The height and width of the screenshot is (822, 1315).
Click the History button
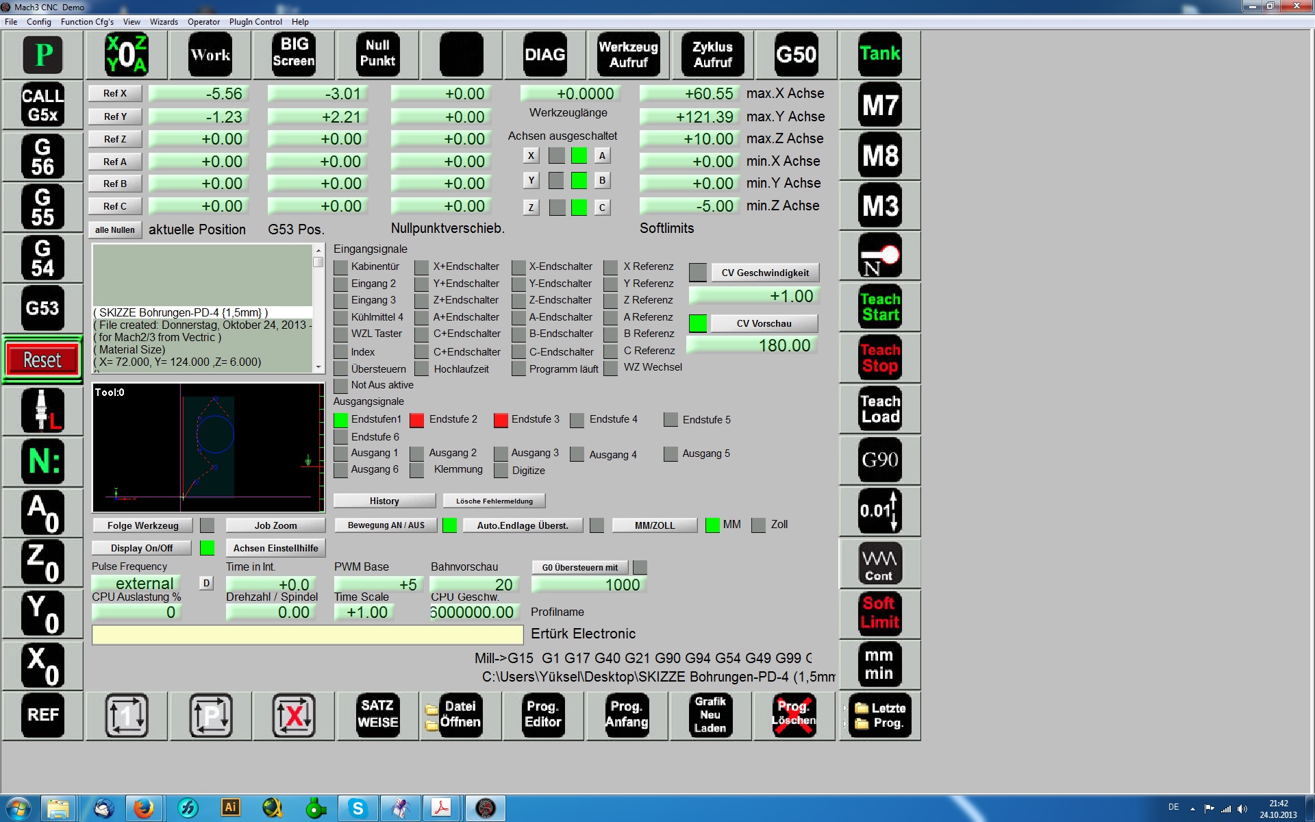(384, 501)
